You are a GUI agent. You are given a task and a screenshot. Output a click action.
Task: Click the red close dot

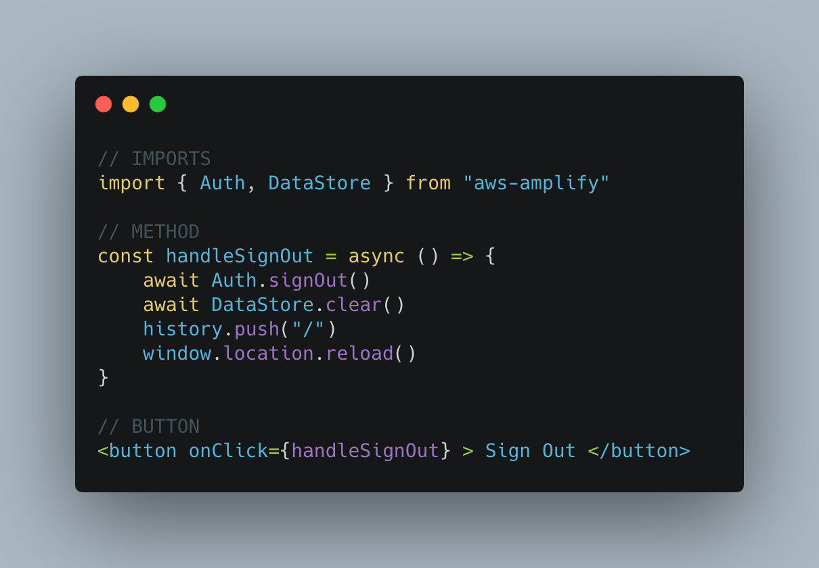click(104, 104)
